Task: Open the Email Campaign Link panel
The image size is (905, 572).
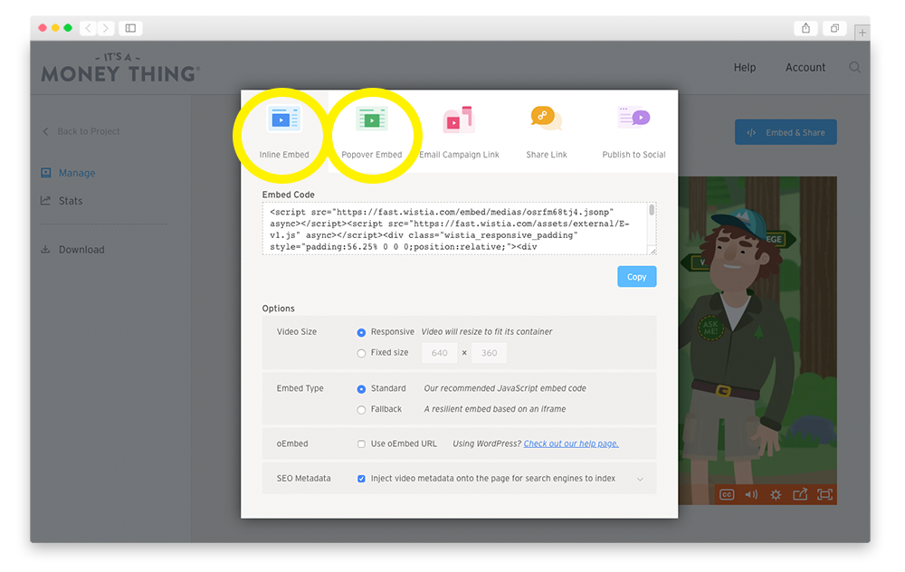Action: click(459, 129)
